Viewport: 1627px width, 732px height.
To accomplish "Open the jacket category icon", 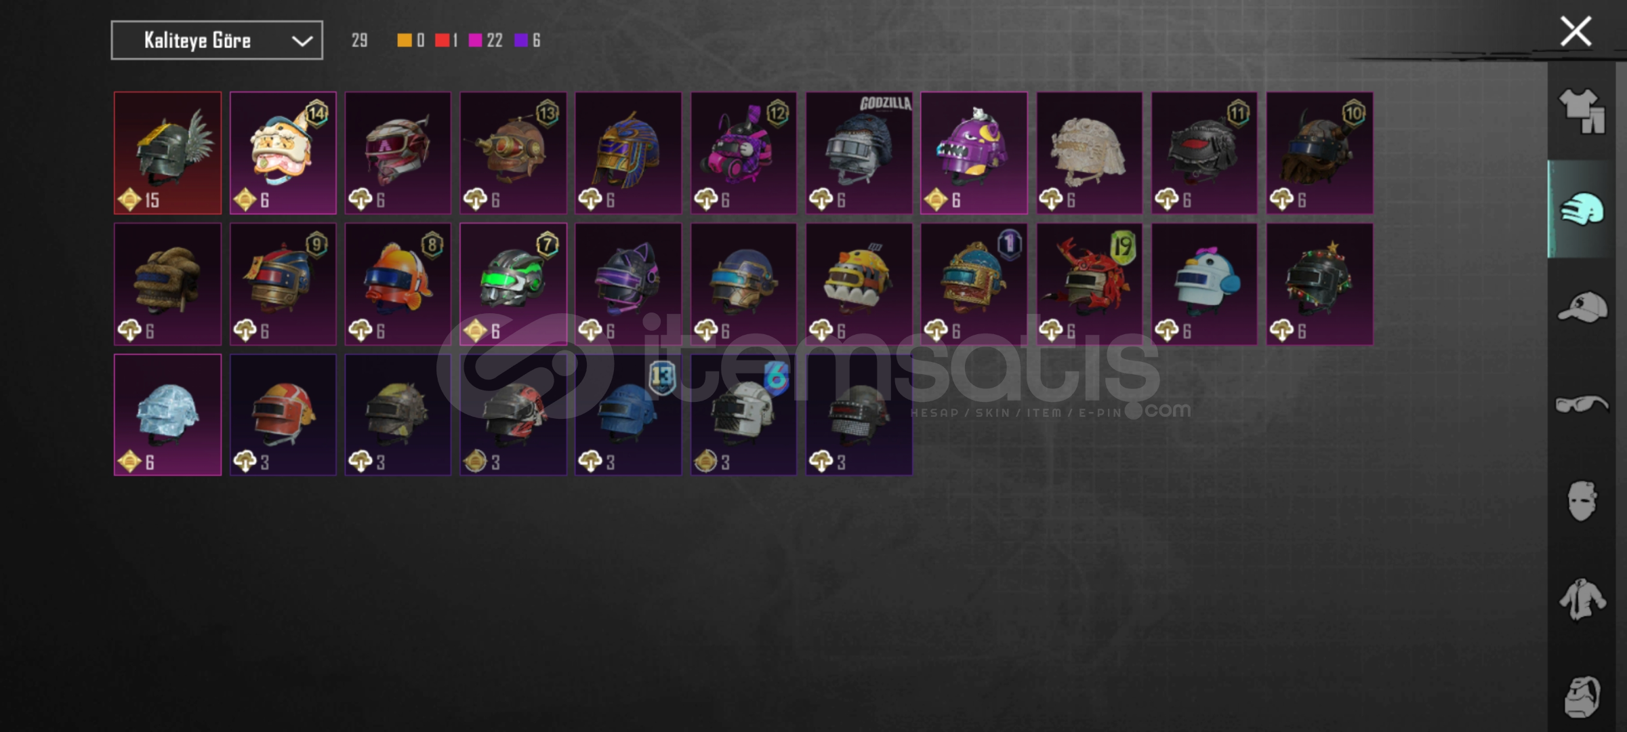I will point(1582,598).
